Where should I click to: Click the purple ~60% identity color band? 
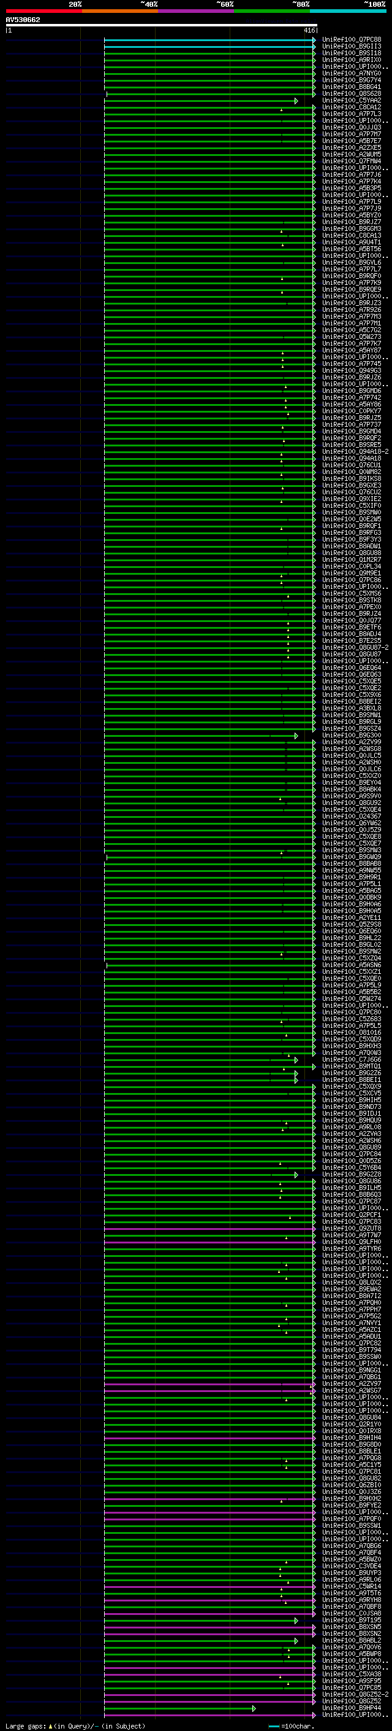coord(197,11)
